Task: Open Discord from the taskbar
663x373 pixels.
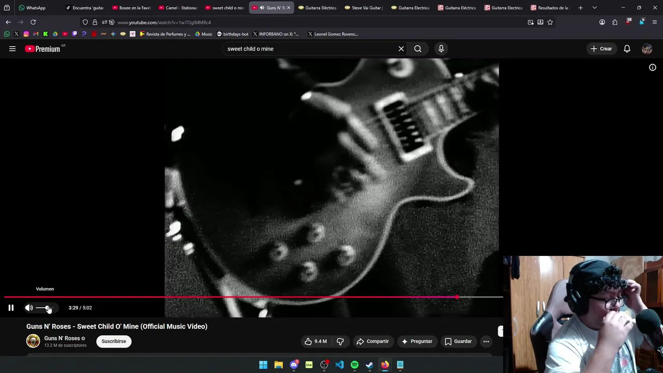Action: 294,365
